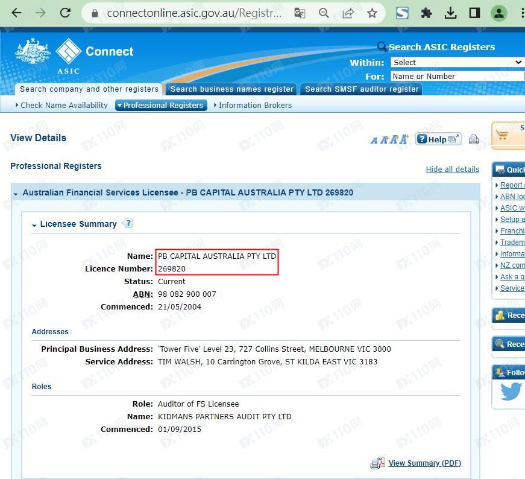The image size is (525, 479).
Task: Collapse the Australian Financial Services Licensee section
Action: pyautogui.click(x=16, y=194)
